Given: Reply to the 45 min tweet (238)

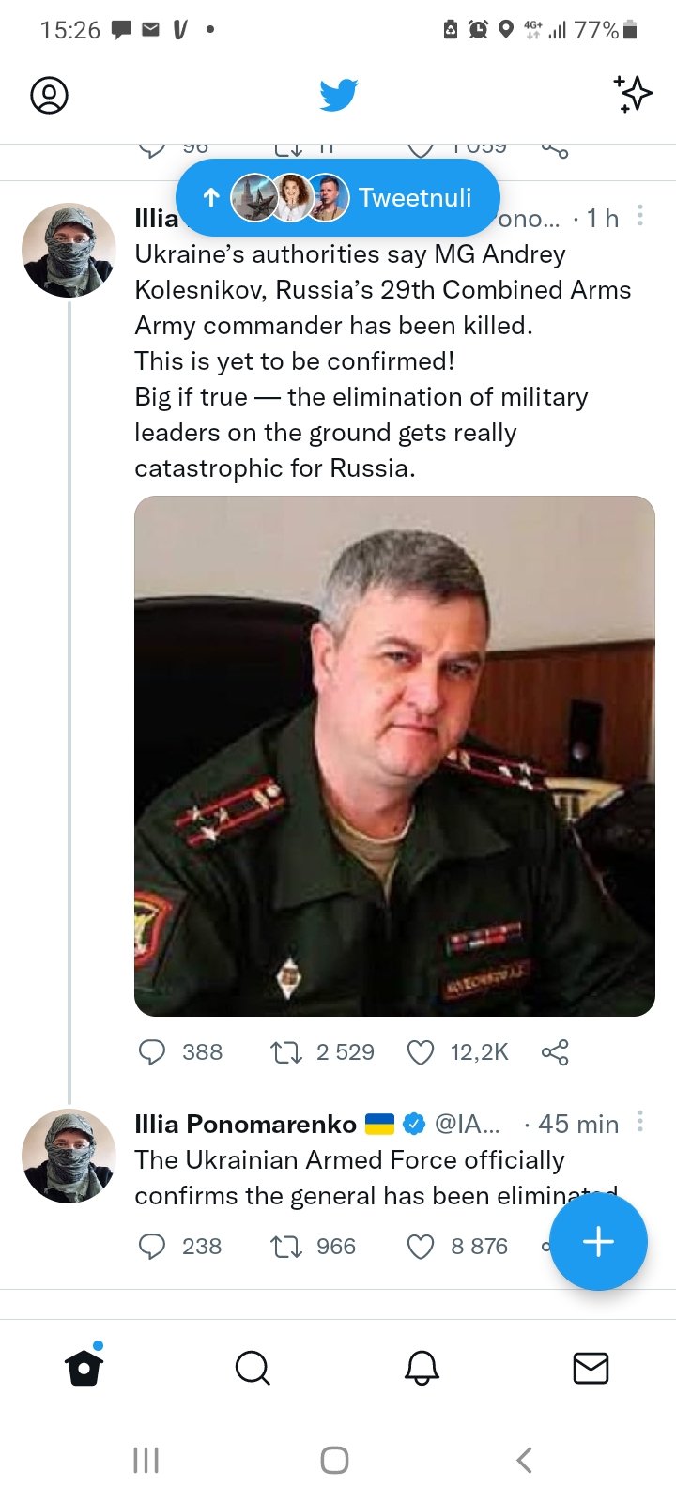Looking at the screenshot, I should point(152,1247).
